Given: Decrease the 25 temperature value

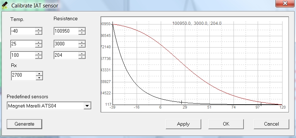Looking at the screenshot, I should pyautogui.click(x=39, y=46).
